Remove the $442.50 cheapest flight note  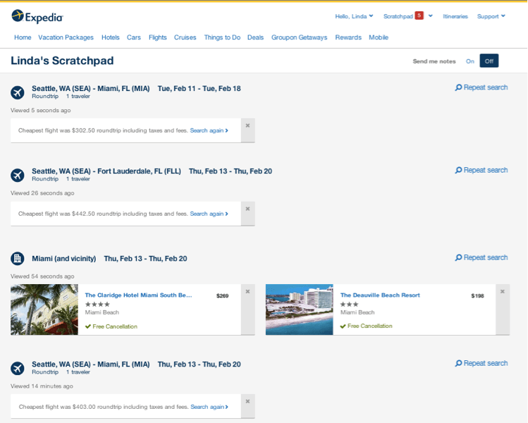click(x=248, y=214)
